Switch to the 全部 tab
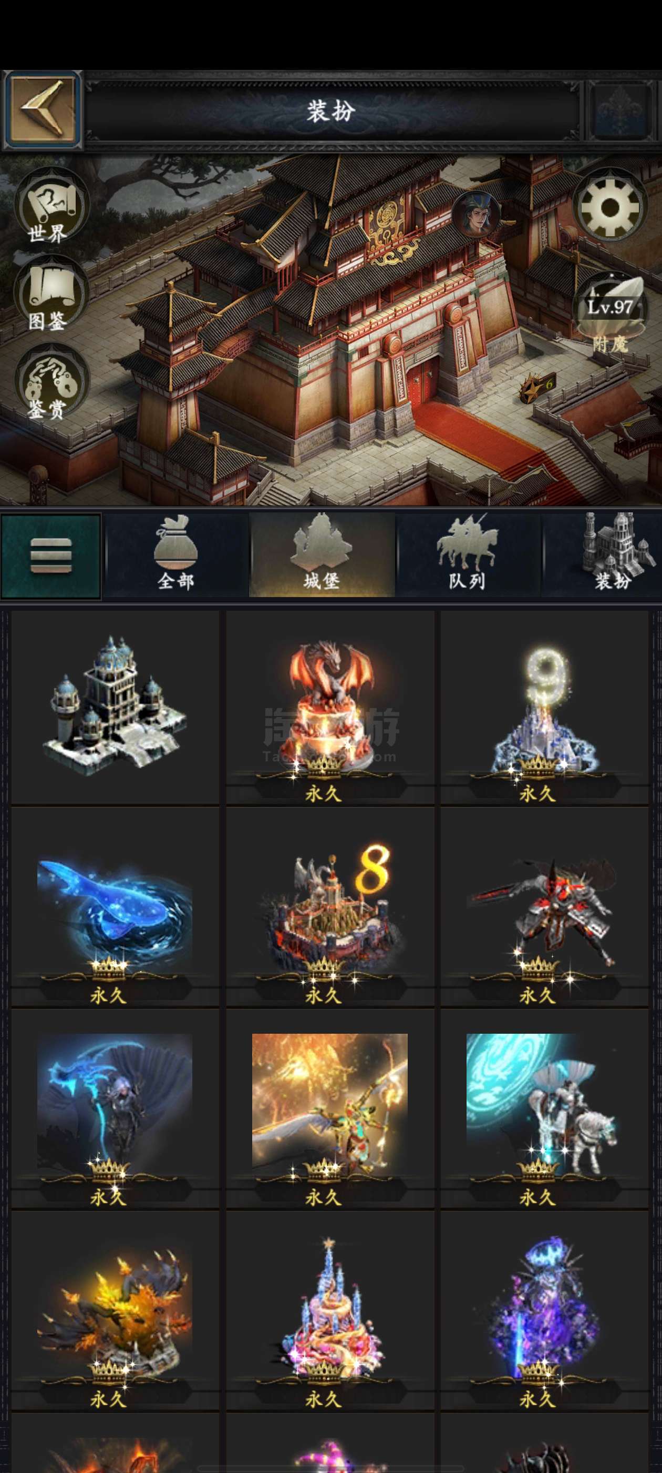This screenshot has width=662, height=1473. tap(176, 555)
